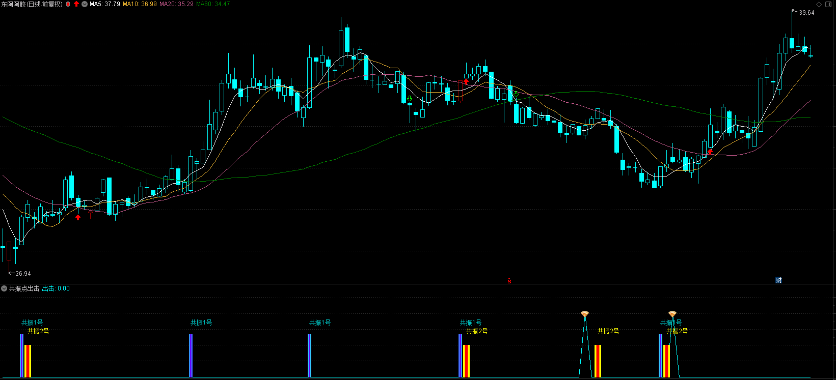Click the leftmost 共振1号 signal label

tap(32, 323)
